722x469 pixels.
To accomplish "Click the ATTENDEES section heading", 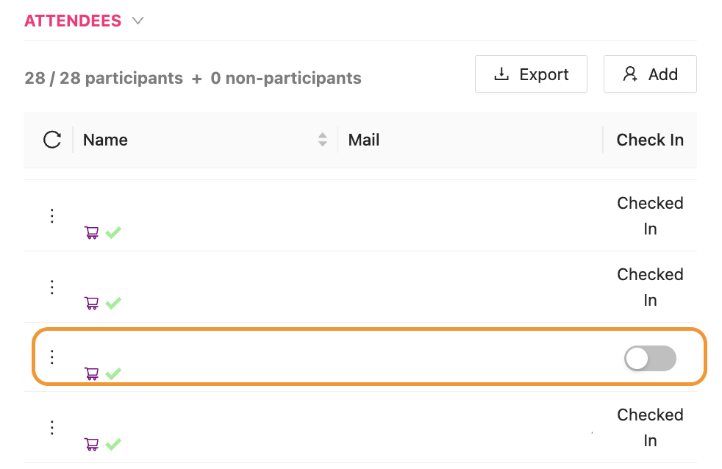I will pos(73,21).
